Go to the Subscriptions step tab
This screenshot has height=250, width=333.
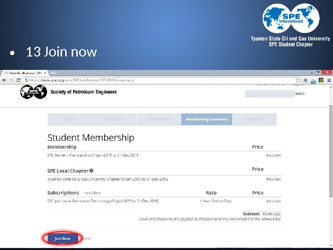[x=159, y=119]
